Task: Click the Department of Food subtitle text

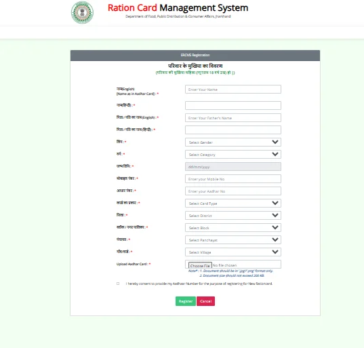Action: point(178,16)
